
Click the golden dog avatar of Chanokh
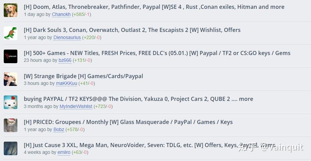click(x=11, y=10)
